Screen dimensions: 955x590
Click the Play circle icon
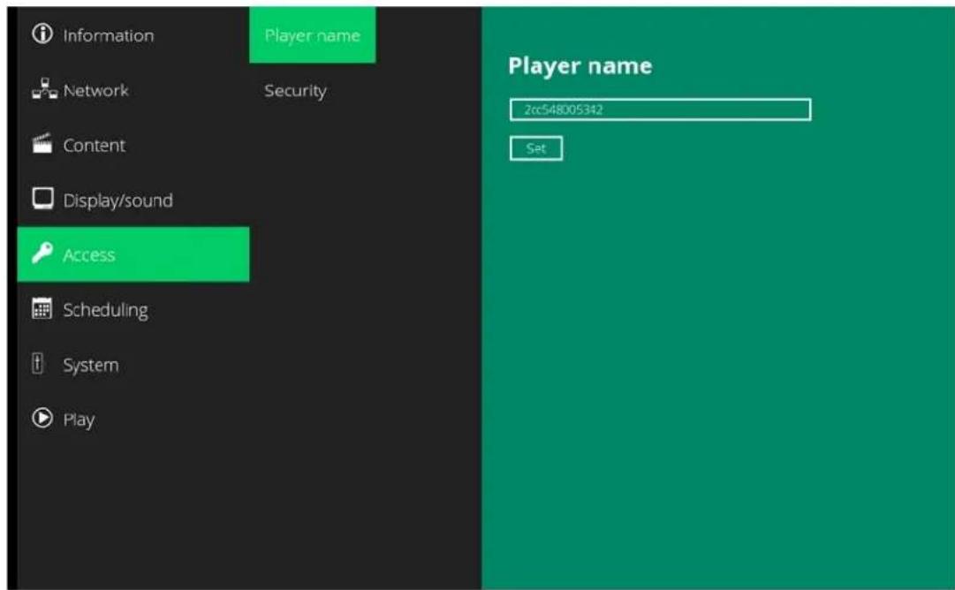pos(42,418)
